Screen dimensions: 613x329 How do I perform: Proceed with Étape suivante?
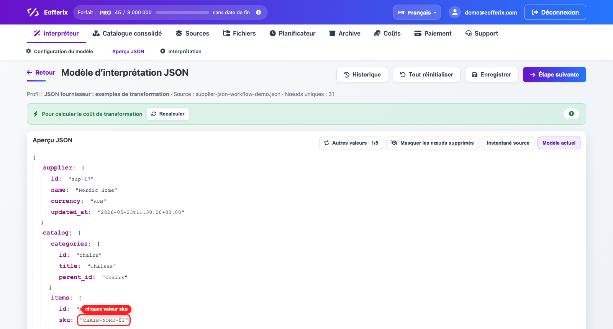point(554,75)
